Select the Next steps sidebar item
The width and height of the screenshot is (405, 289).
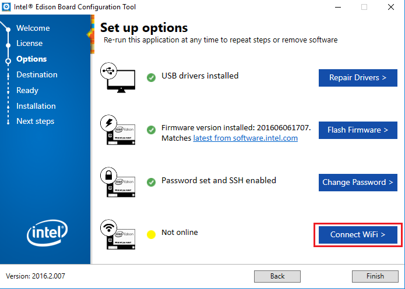[x=36, y=121]
